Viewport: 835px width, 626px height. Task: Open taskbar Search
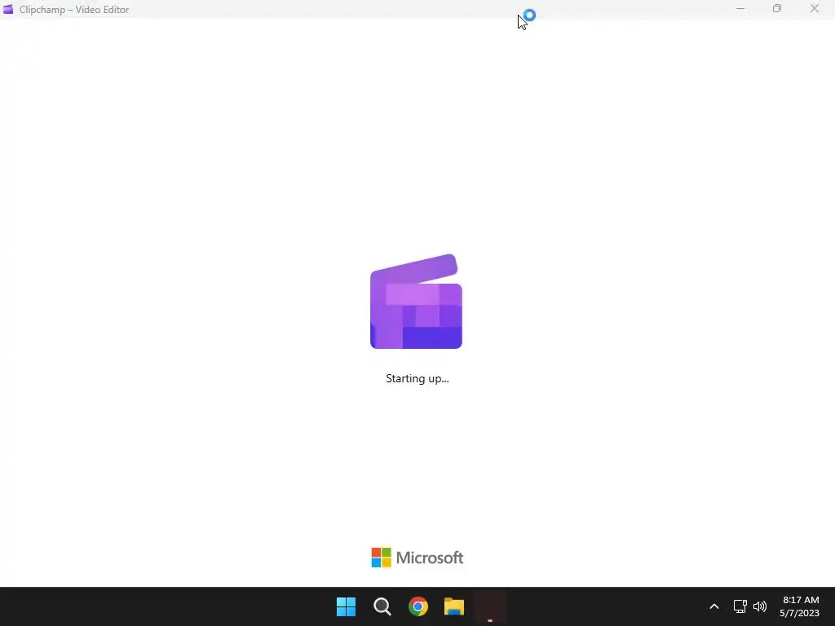[x=382, y=606]
